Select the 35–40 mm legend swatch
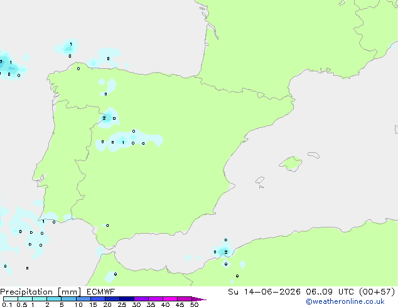 pyautogui.click(x=155, y=299)
